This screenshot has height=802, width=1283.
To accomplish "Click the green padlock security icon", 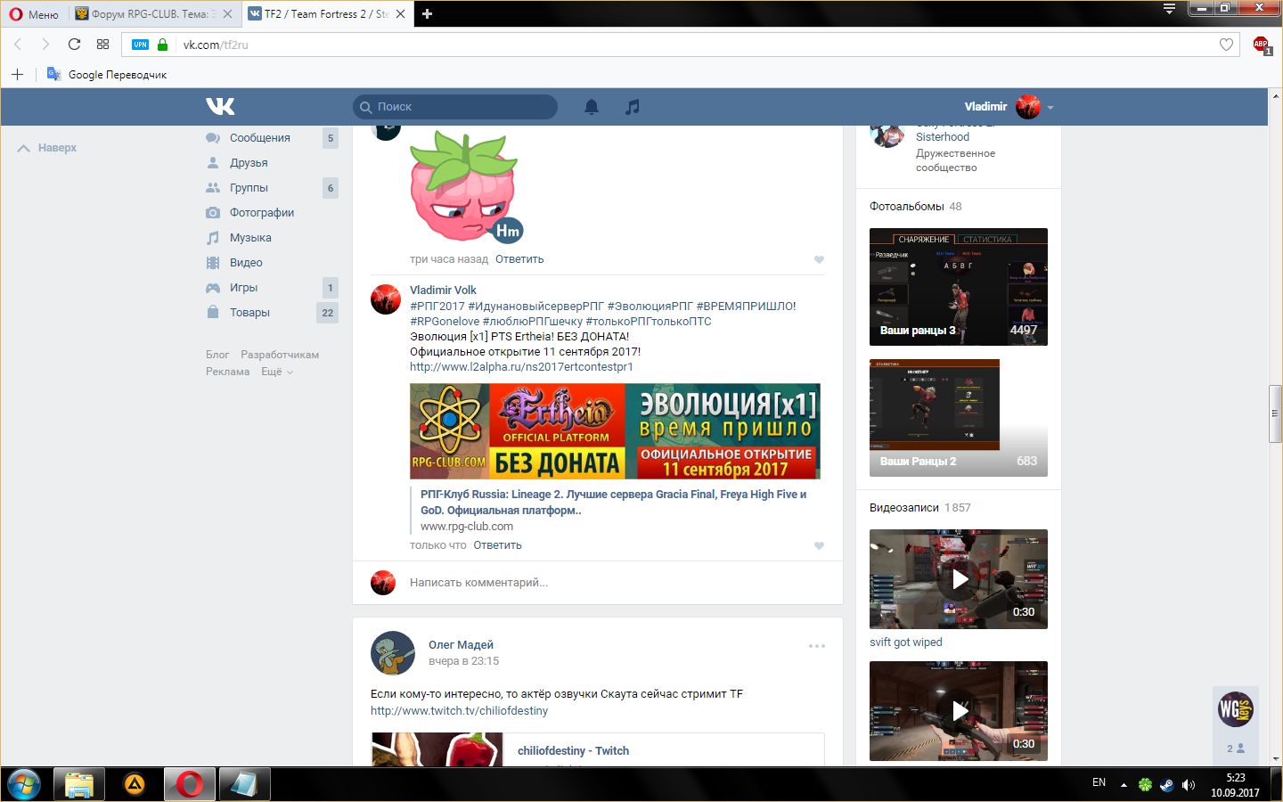I will (162, 45).
